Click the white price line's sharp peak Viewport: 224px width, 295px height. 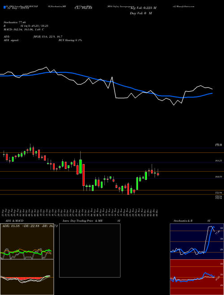[112, 77]
